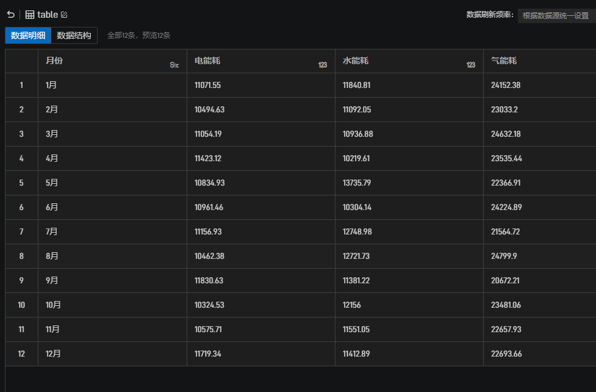Click value 10834.93

(x=209, y=183)
